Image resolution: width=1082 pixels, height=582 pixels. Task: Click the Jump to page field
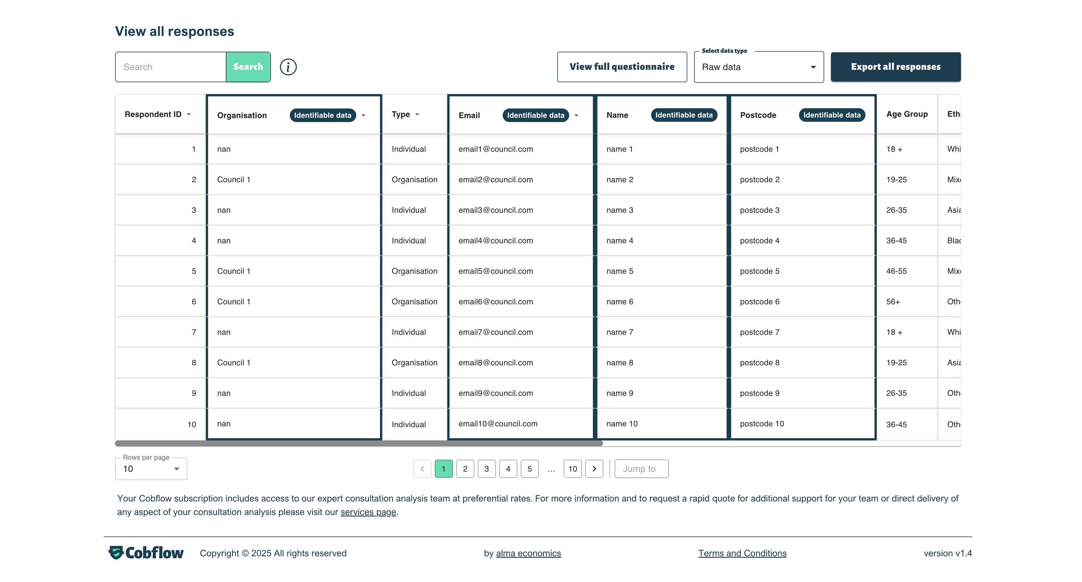(642, 469)
